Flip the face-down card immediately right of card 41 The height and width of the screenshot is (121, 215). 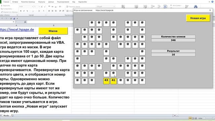coord(121,81)
